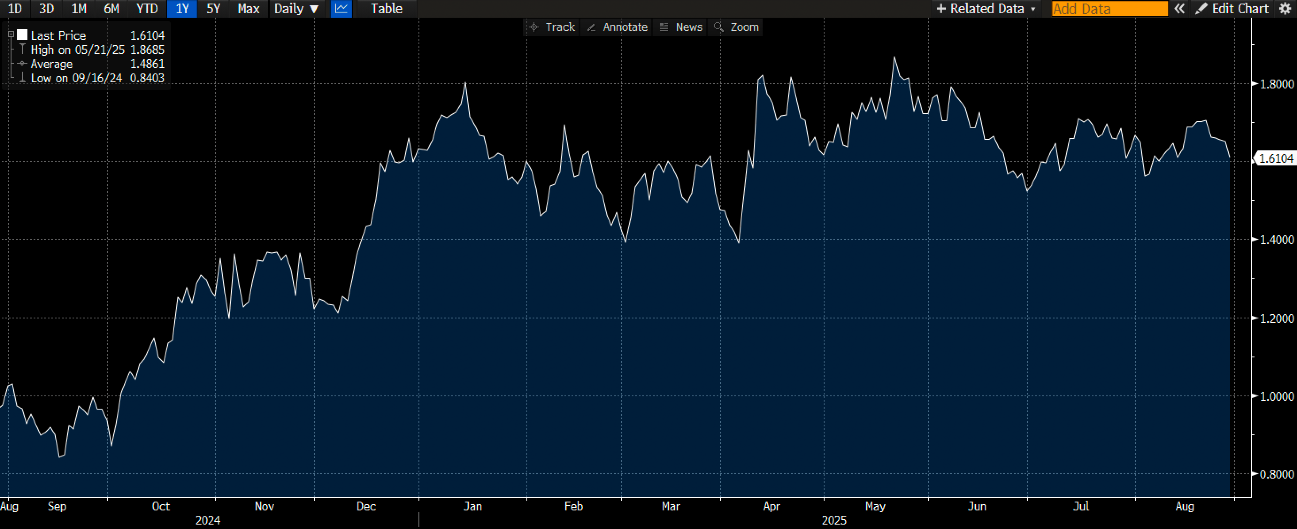Open the News overlay tool
The height and width of the screenshot is (529, 1297).
click(x=681, y=27)
